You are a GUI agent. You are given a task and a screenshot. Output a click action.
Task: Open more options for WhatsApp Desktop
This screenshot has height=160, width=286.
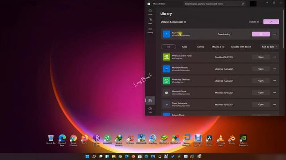coord(275,81)
